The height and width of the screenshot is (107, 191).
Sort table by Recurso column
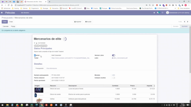53,86
